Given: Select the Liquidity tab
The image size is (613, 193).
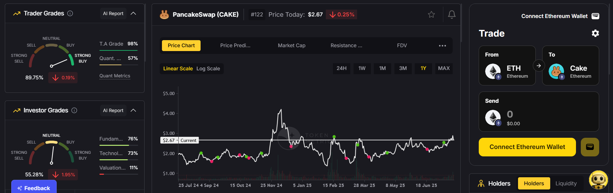Looking at the screenshot, I should pyautogui.click(x=566, y=183).
